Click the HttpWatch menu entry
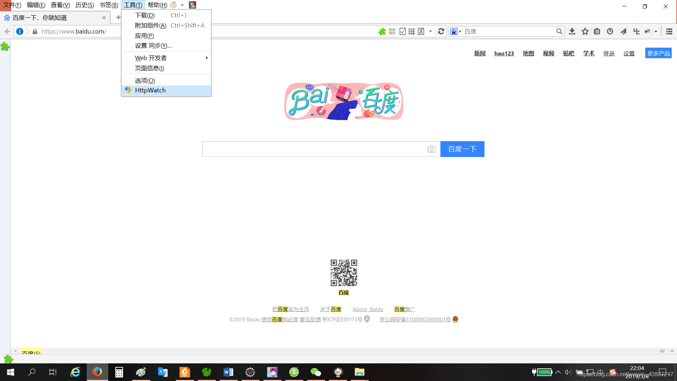This screenshot has height=381, width=677. [x=150, y=90]
